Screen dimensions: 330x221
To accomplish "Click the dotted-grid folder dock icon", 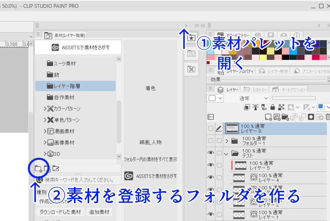I will point(191,54).
